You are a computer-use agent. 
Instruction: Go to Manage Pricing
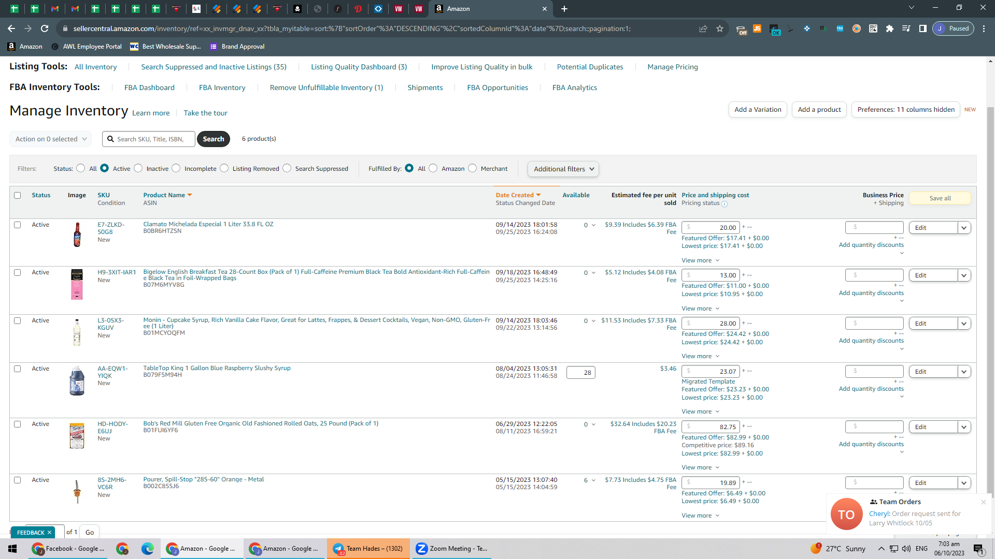(673, 67)
